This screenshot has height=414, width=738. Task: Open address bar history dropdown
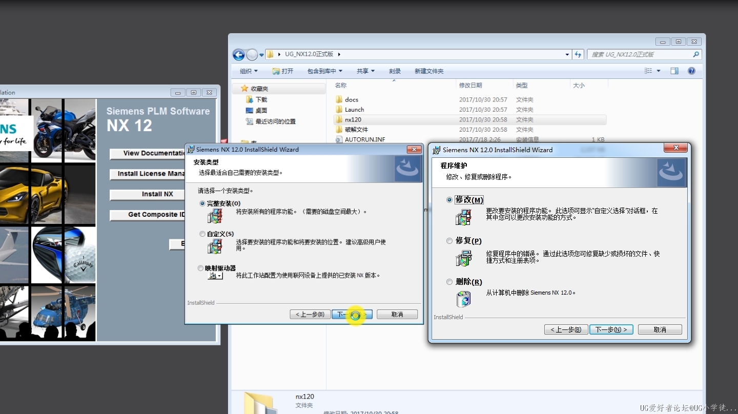[x=567, y=54]
